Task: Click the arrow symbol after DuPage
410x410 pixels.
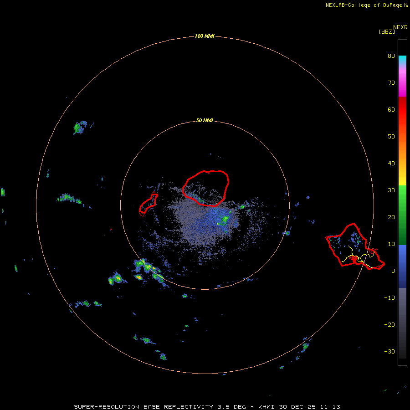Action: click(406, 5)
